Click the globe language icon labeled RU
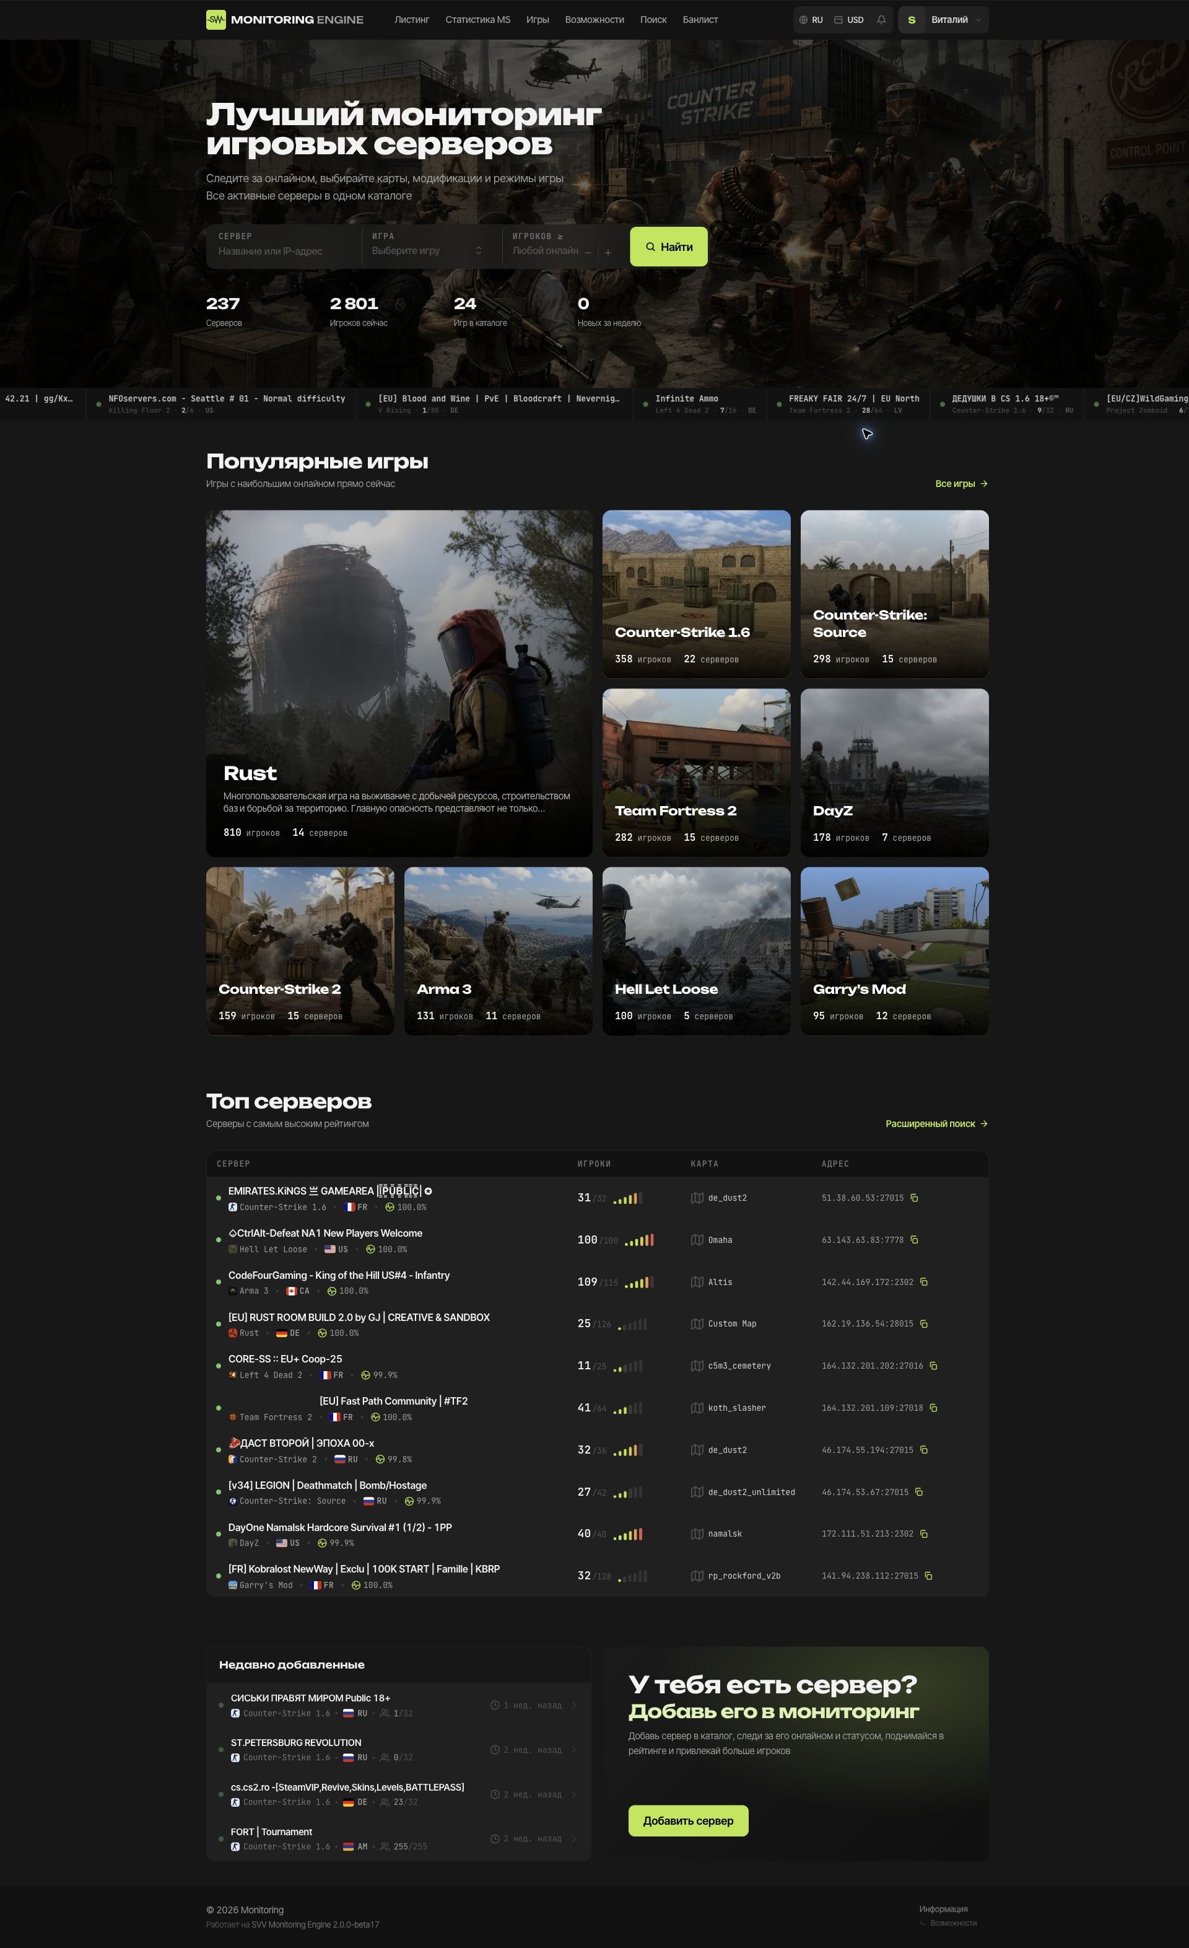This screenshot has height=1948, width=1189. 803,20
